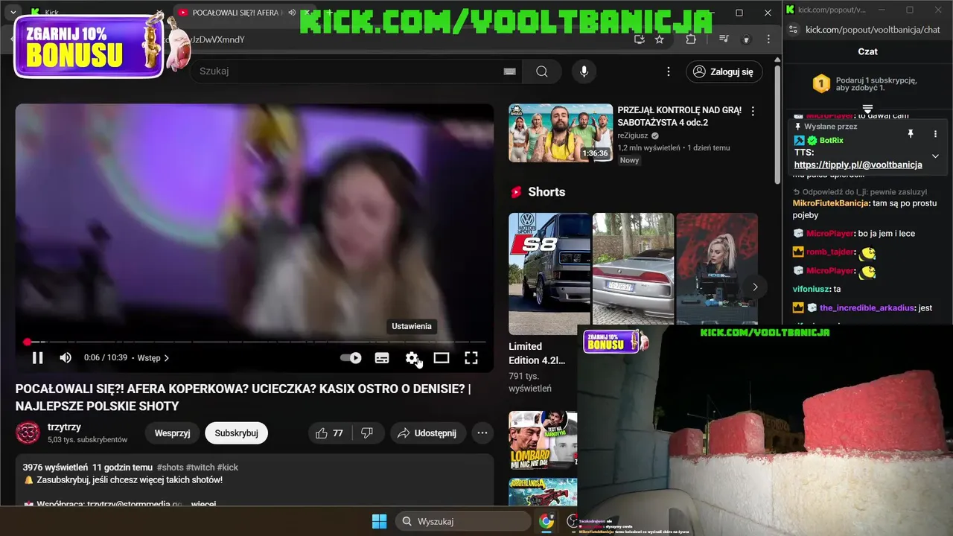This screenshot has height=536, width=953.
Task: Enter fullscreen video mode
Action: point(471,358)
